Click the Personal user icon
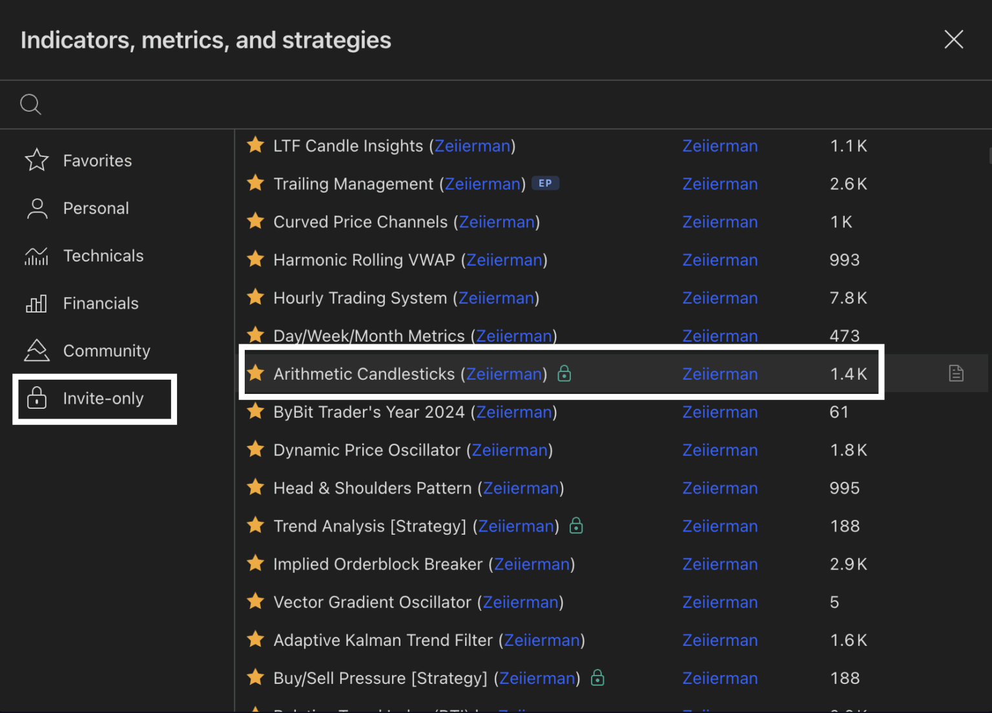Viewport: 992px width, 713px height. pos(37,208)
